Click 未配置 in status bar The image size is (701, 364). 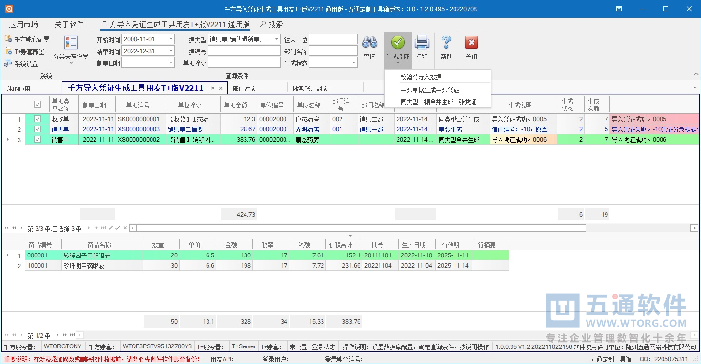[298, 347]
